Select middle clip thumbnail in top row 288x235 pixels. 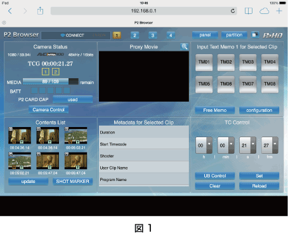coord(48,135)
